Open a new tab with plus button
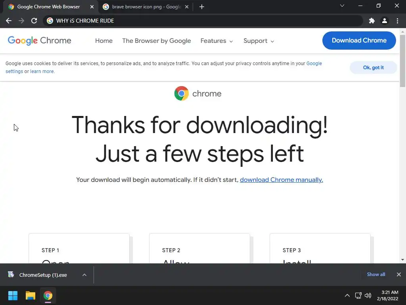406x305 pixels. (x=202, y=7)
